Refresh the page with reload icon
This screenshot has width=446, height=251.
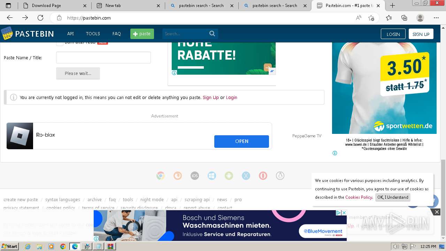[40, 18]
